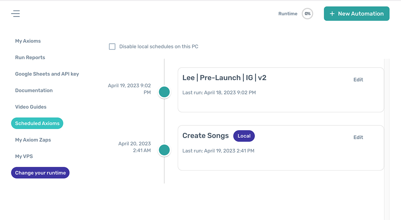Click Change your runtime button

pos(40,173)
